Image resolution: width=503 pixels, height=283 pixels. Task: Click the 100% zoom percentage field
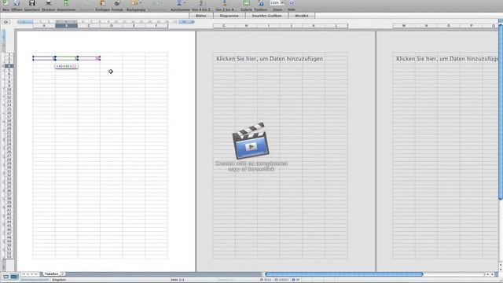pyautogui.click(x=275, y=3)
